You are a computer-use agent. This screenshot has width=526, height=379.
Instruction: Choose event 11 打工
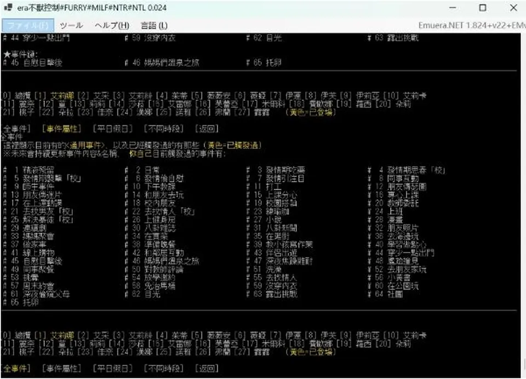click(264, 187)
